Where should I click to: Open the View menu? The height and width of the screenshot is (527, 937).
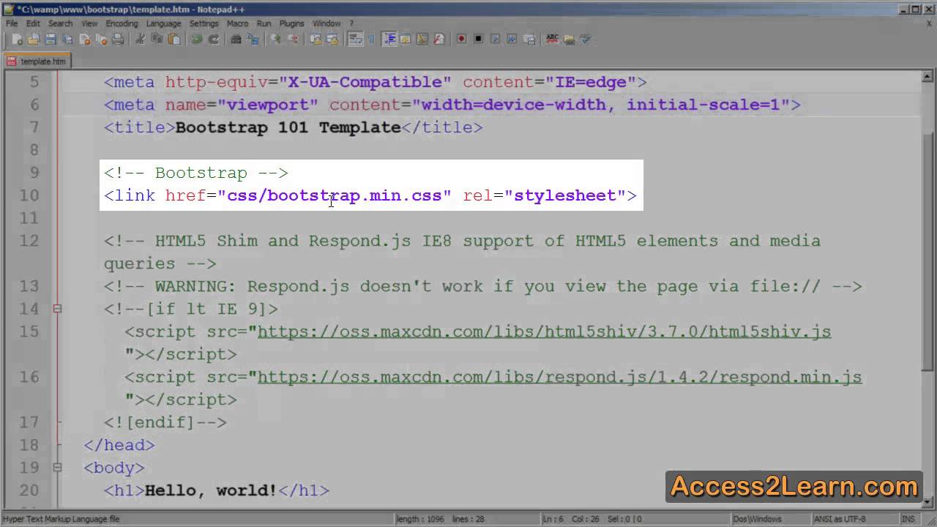point(89,23)
